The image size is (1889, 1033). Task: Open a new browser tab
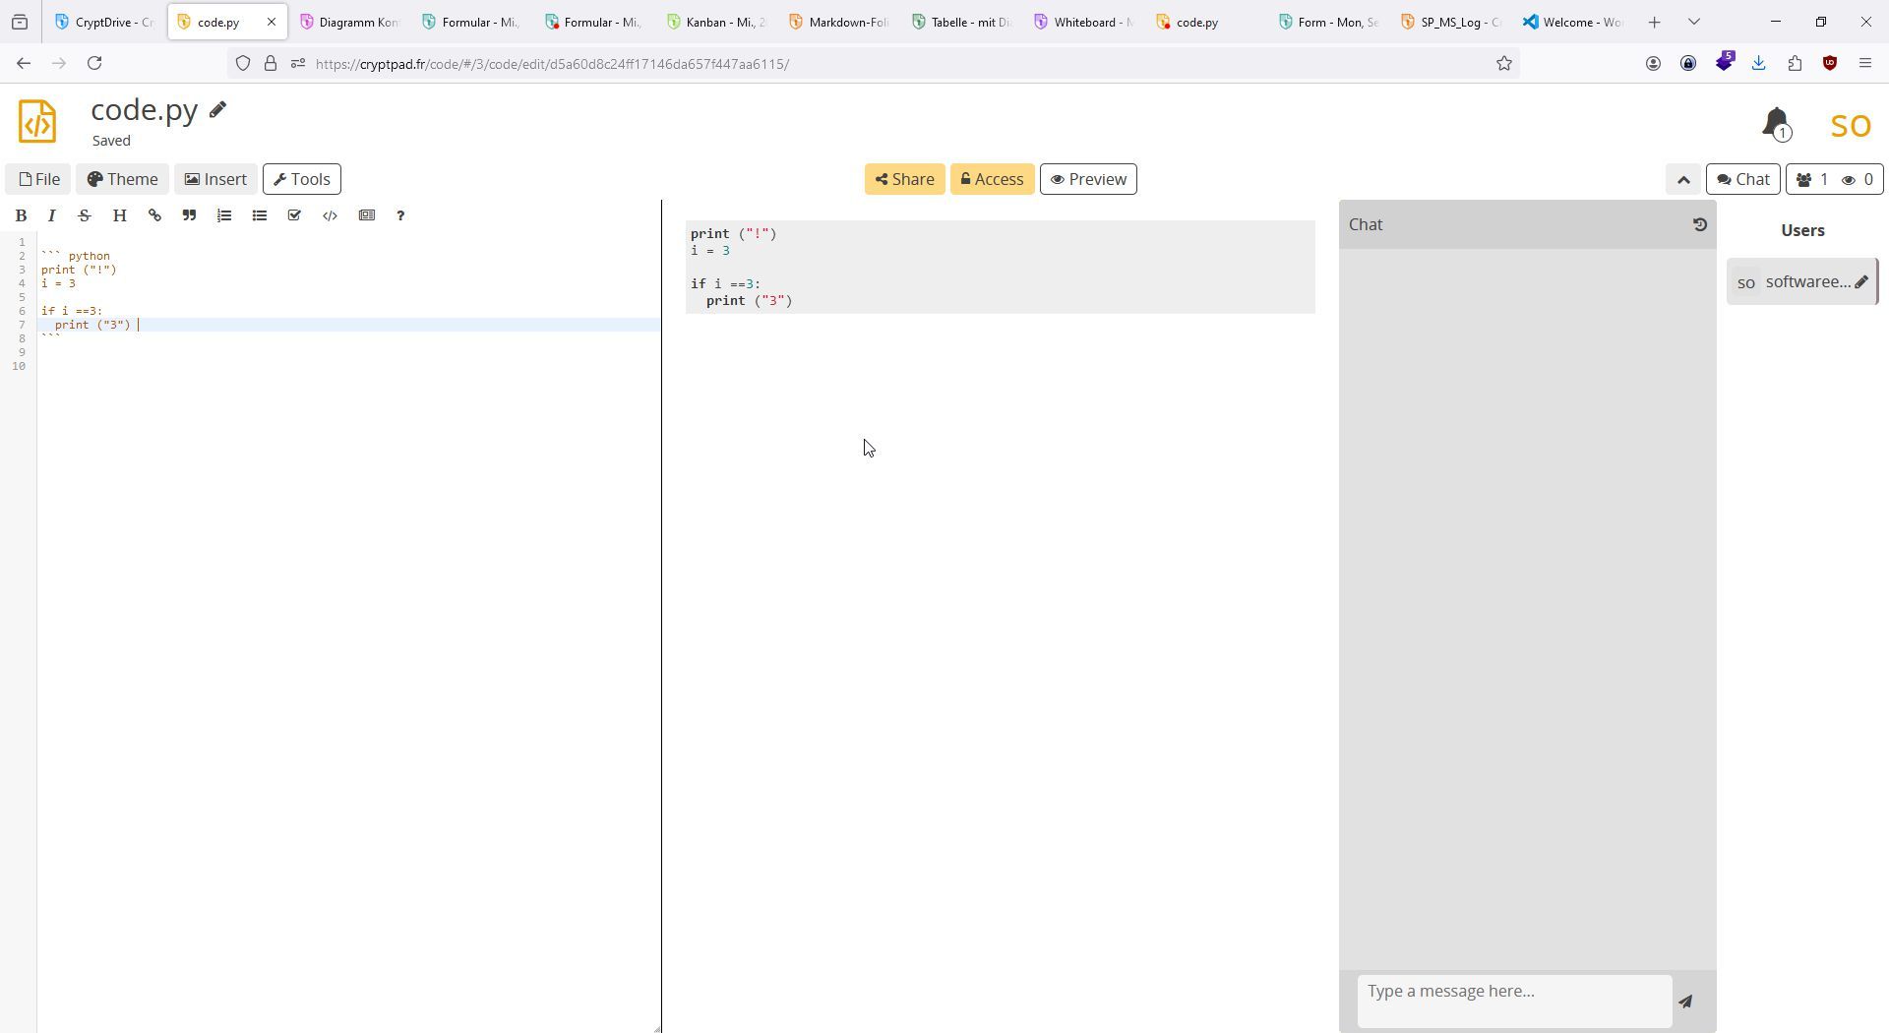click(x=1655, y=22)
